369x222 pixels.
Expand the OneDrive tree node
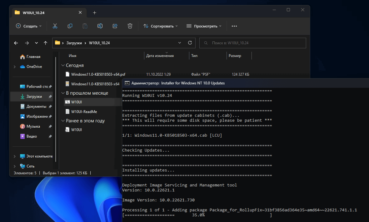(x=15, y=67)
